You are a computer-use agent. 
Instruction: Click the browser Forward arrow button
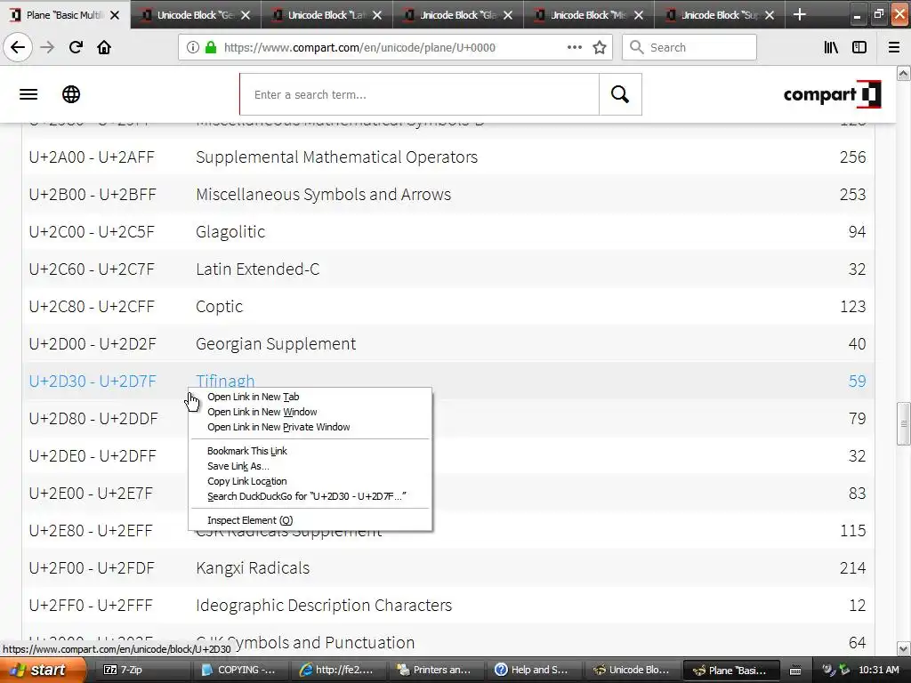(x=47, y=47)
